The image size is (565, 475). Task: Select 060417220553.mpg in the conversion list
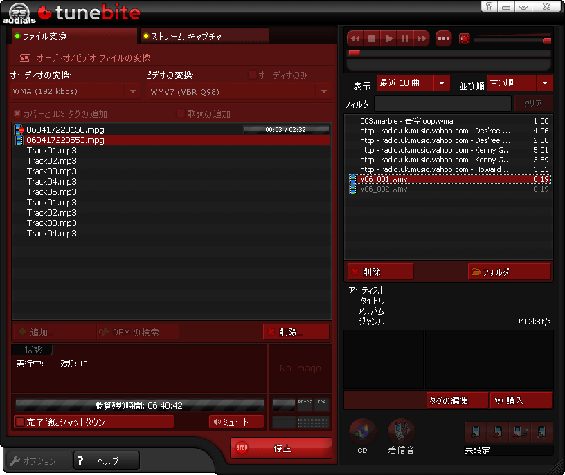point(172,140)
